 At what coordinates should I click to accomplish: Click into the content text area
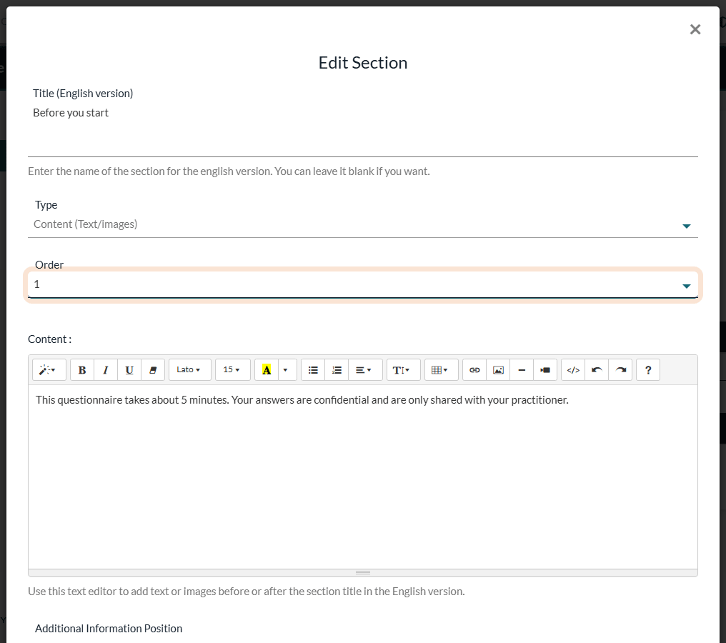tap(362, 477)
